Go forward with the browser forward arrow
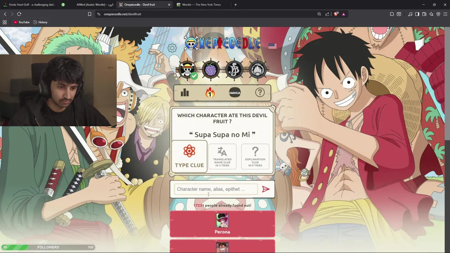The image size is (450, 253). tap(12, 14)
